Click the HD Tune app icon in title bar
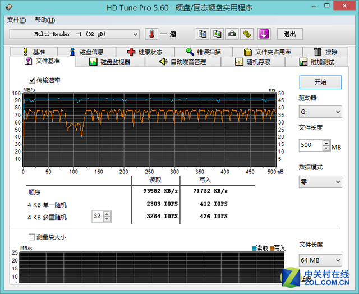 (x=9, y=7)
